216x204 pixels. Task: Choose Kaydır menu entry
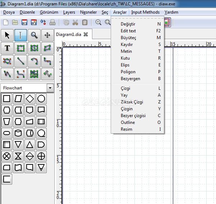pos(138,45)
